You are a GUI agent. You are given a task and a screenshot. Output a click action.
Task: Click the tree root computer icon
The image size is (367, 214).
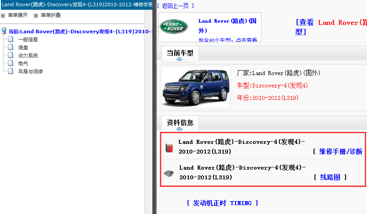tap(4, 31)
